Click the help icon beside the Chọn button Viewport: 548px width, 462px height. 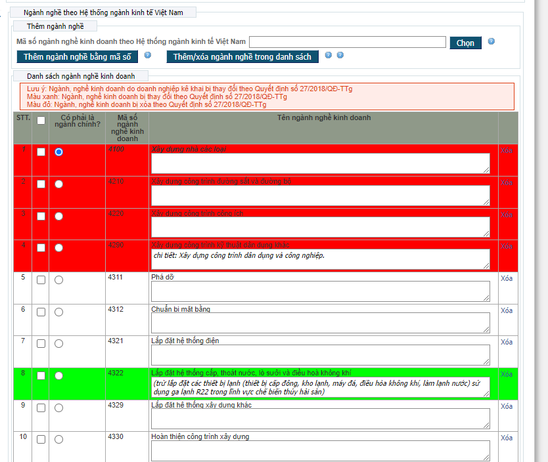click(x=491, y=41)
